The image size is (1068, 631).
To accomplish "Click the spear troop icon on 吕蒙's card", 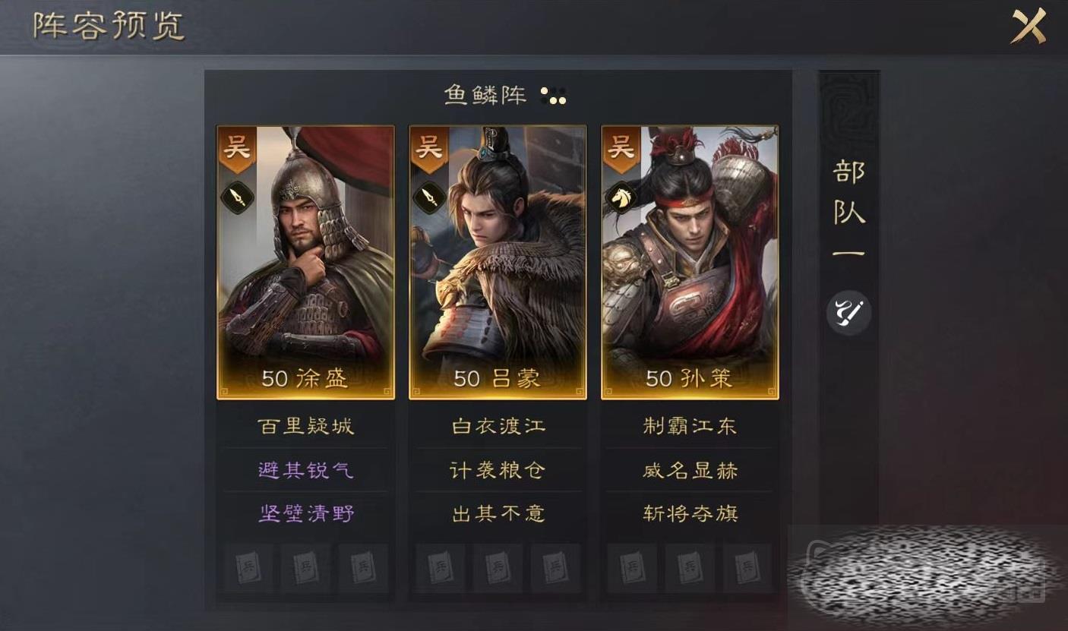I will pos(428,198).
